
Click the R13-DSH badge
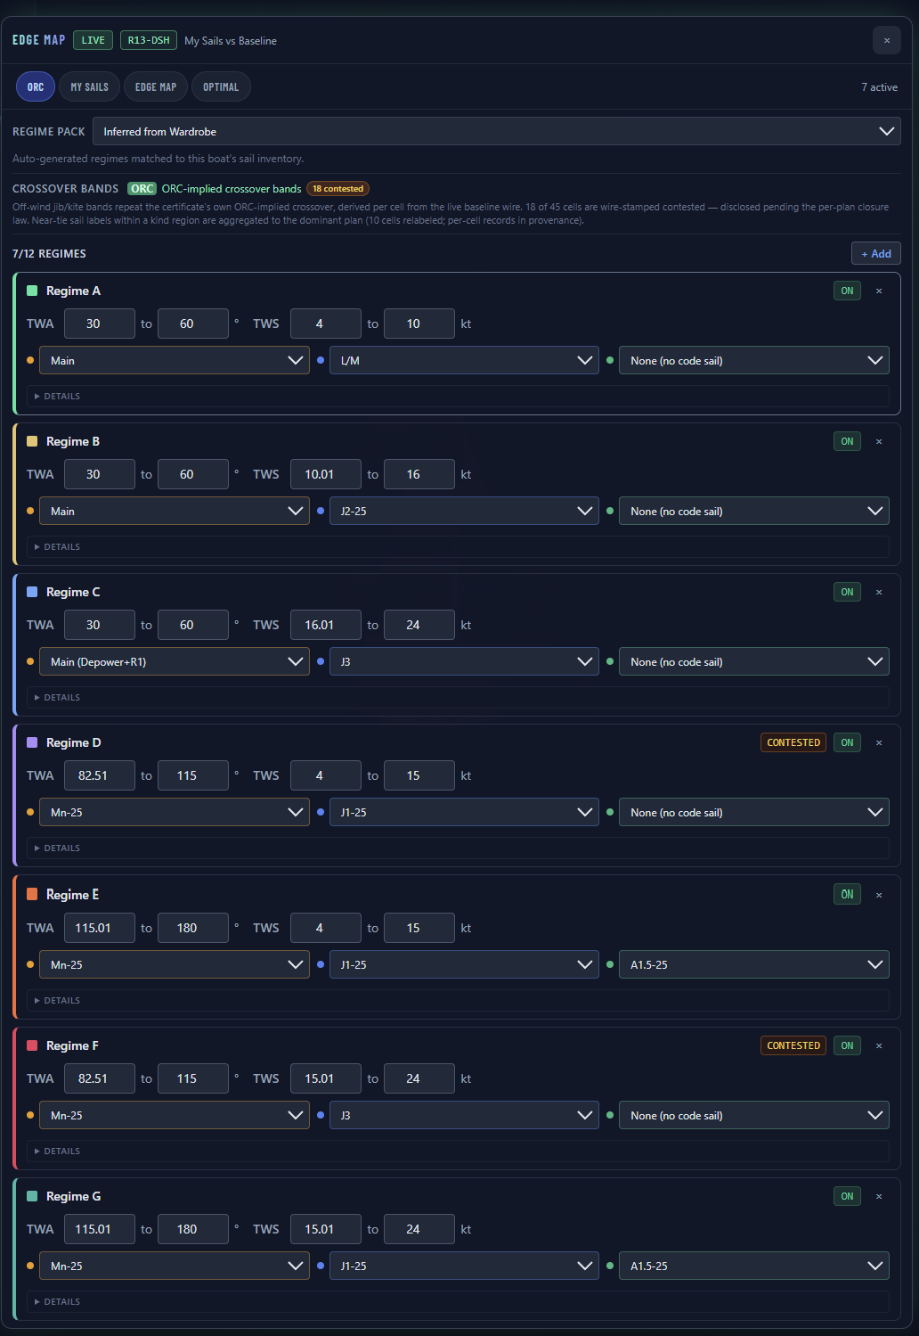click(149, 40)
